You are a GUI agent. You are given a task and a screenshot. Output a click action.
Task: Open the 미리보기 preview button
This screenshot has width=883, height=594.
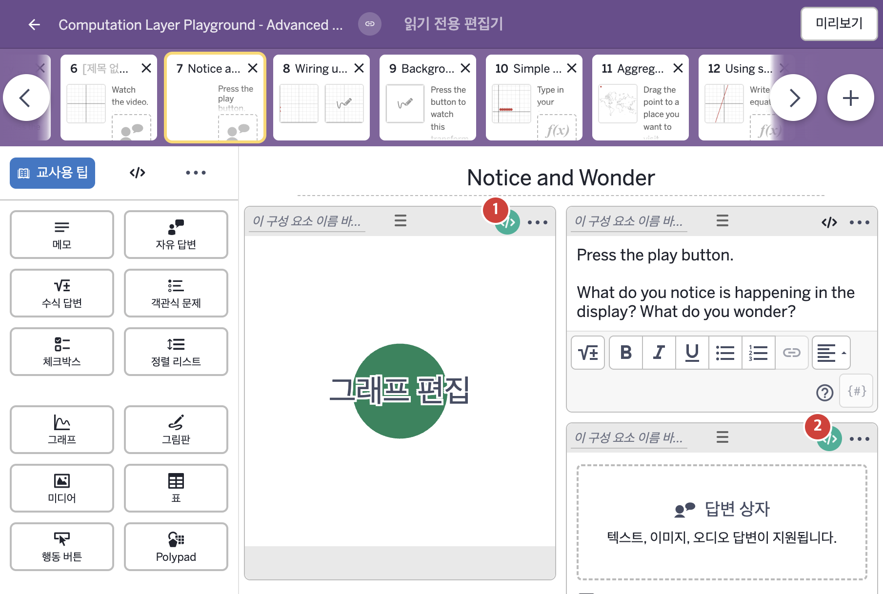839,23
